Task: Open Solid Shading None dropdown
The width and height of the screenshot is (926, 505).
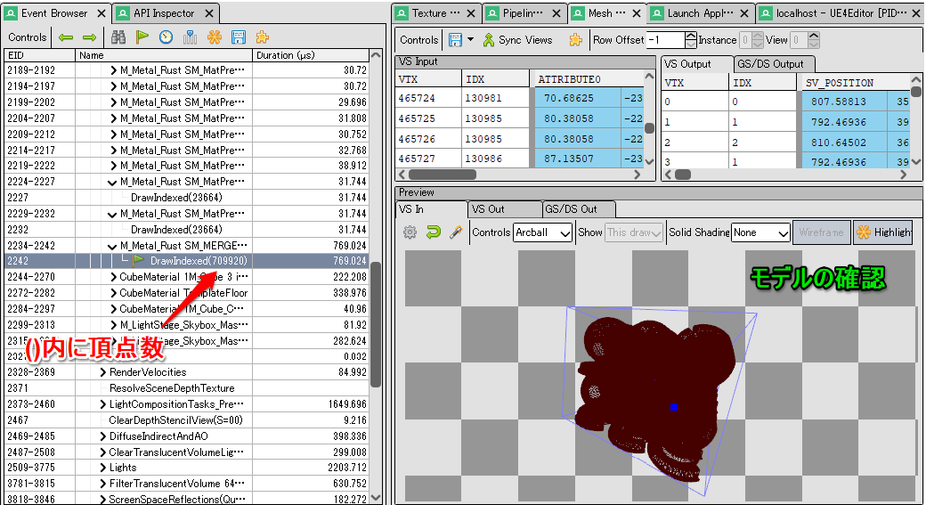Action: pyautogui.click(x=760, y=232)
